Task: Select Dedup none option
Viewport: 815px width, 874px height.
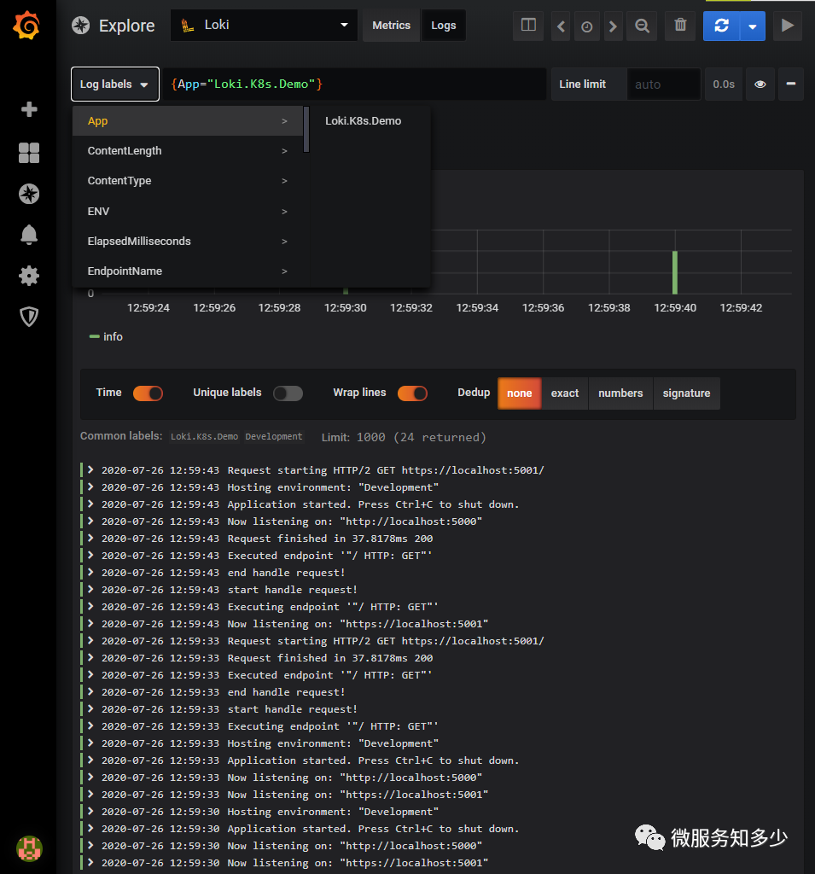Action: 519,393
